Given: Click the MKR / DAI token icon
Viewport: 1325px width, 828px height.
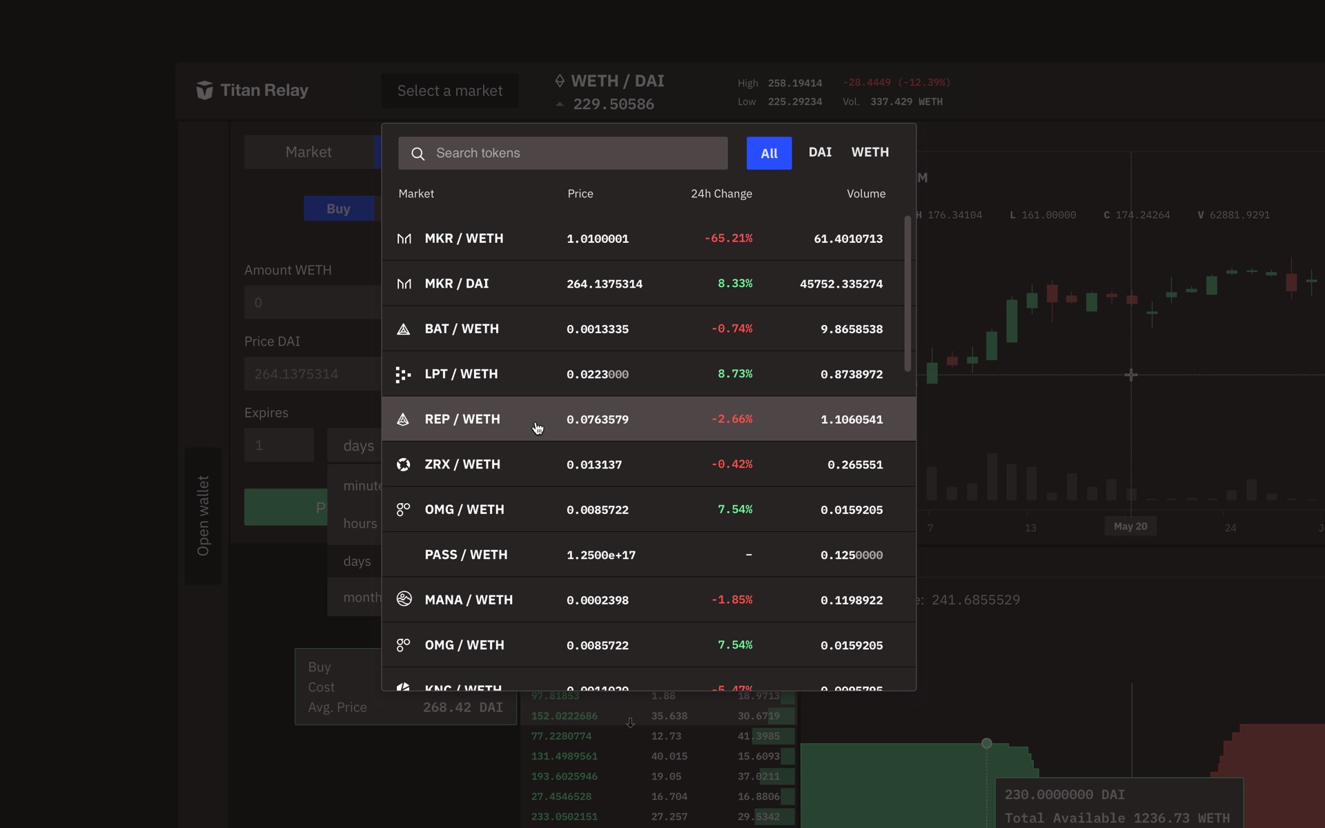Looking at the screenshot, I should 404,284.
